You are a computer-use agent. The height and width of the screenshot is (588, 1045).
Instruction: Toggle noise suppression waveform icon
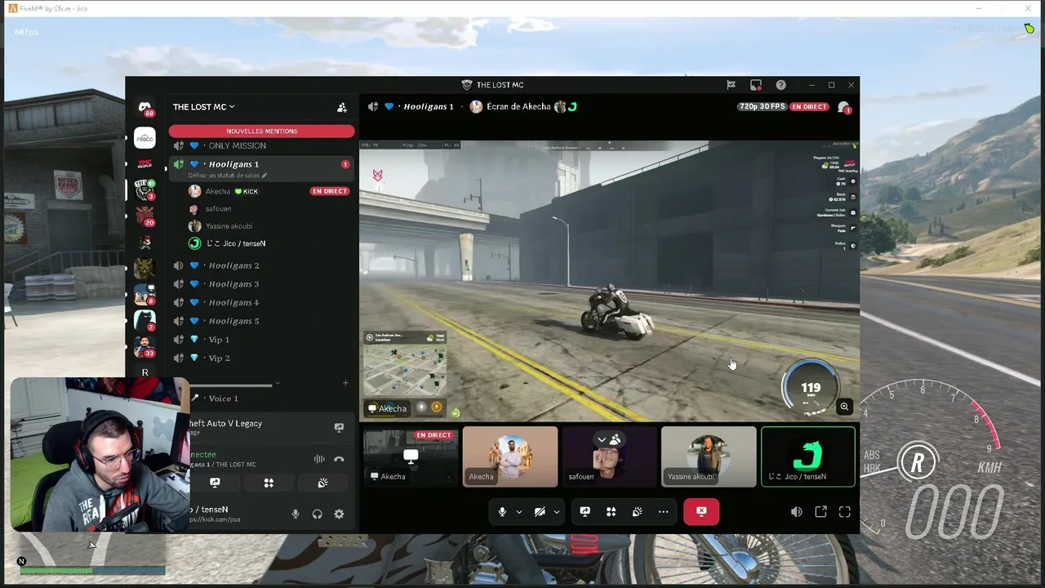319,459
